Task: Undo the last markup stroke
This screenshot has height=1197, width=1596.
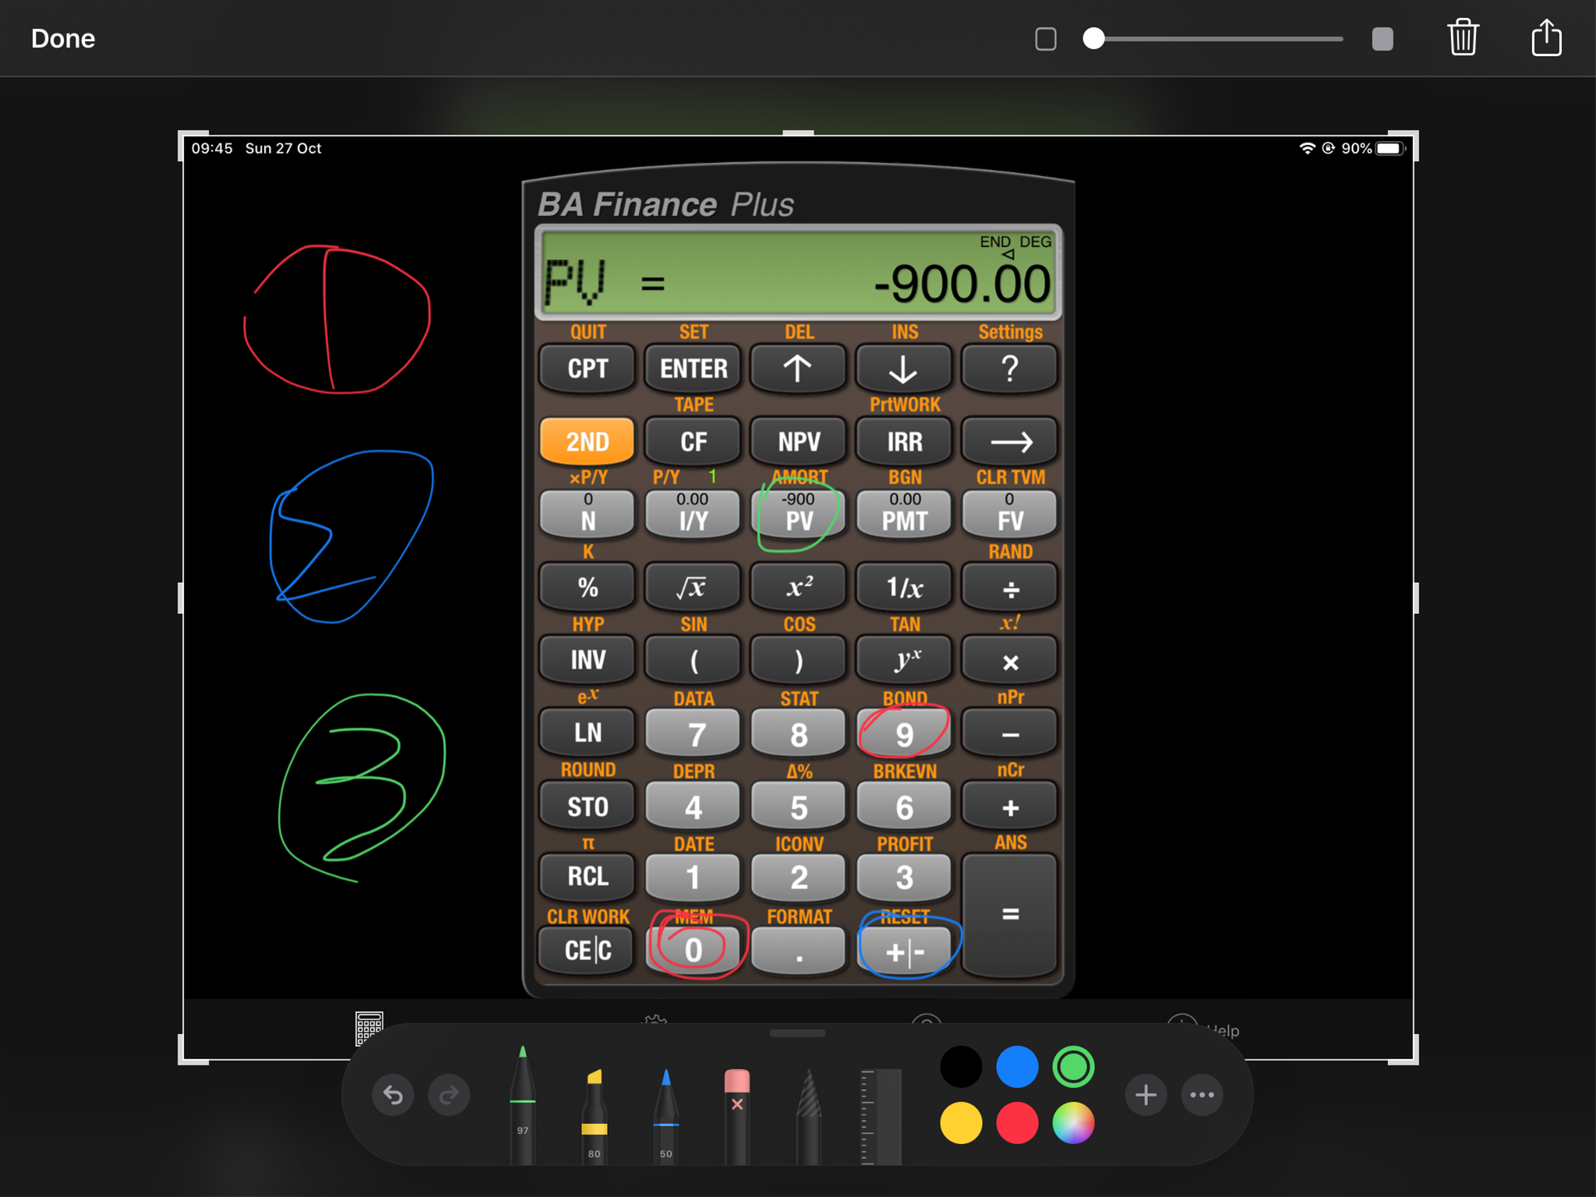Action: pos(393,1095)
